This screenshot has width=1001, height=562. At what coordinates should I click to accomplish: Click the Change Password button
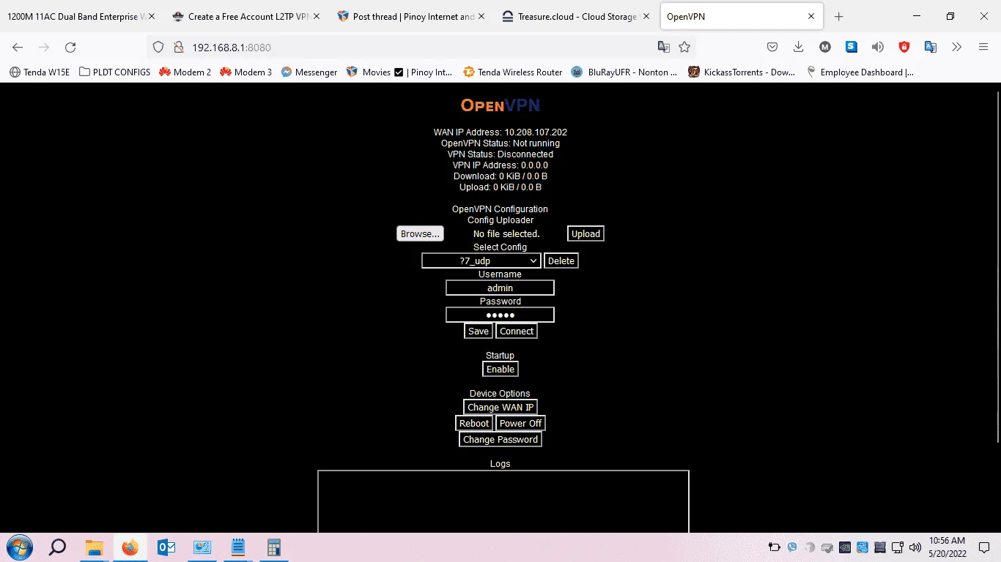(500, 439)
